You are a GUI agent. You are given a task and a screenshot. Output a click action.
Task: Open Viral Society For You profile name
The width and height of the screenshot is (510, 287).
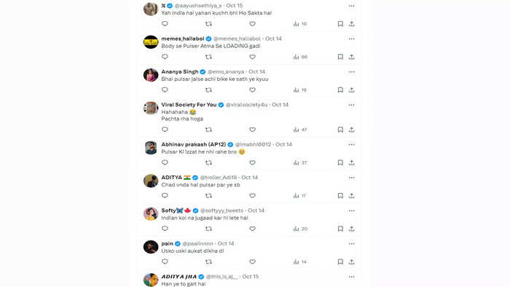pos(189,105)
